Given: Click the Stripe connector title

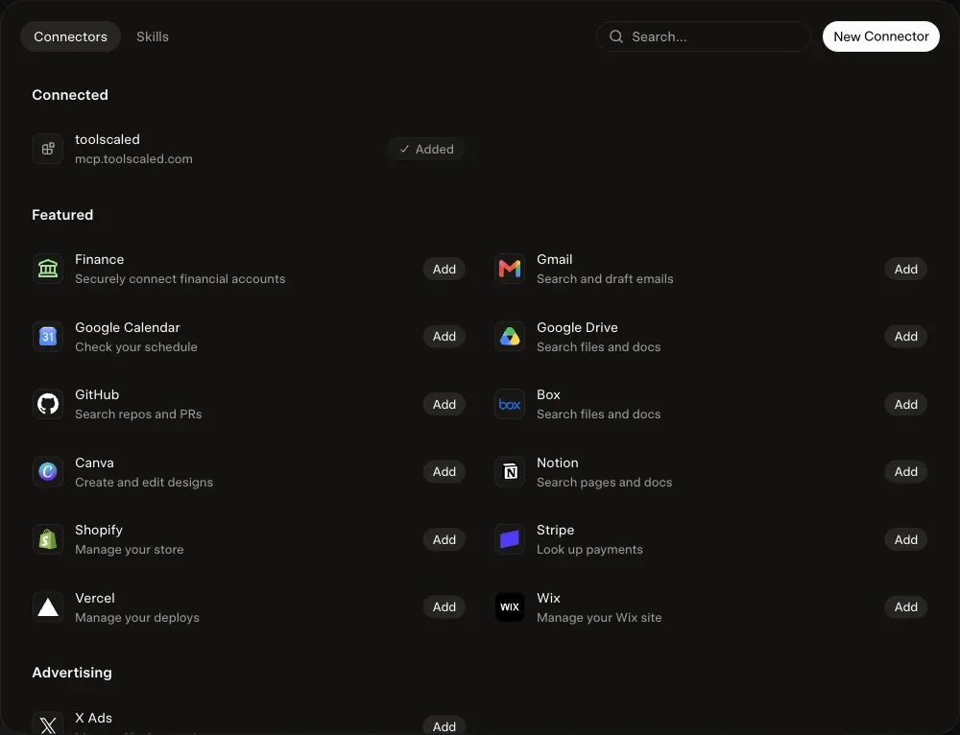Looking at the screenshot, I should [x=555, y=530].
